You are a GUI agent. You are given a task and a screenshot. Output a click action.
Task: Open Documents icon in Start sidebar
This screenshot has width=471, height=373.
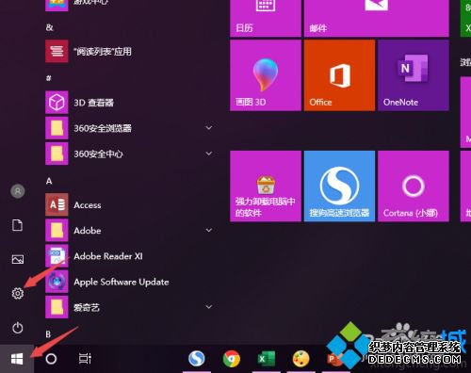(x=17, y=225)
